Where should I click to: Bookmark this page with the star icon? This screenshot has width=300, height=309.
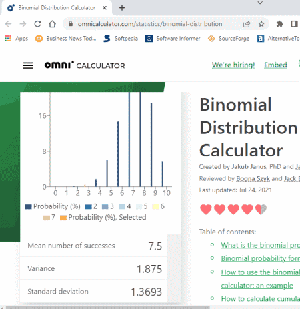point(261,24)
